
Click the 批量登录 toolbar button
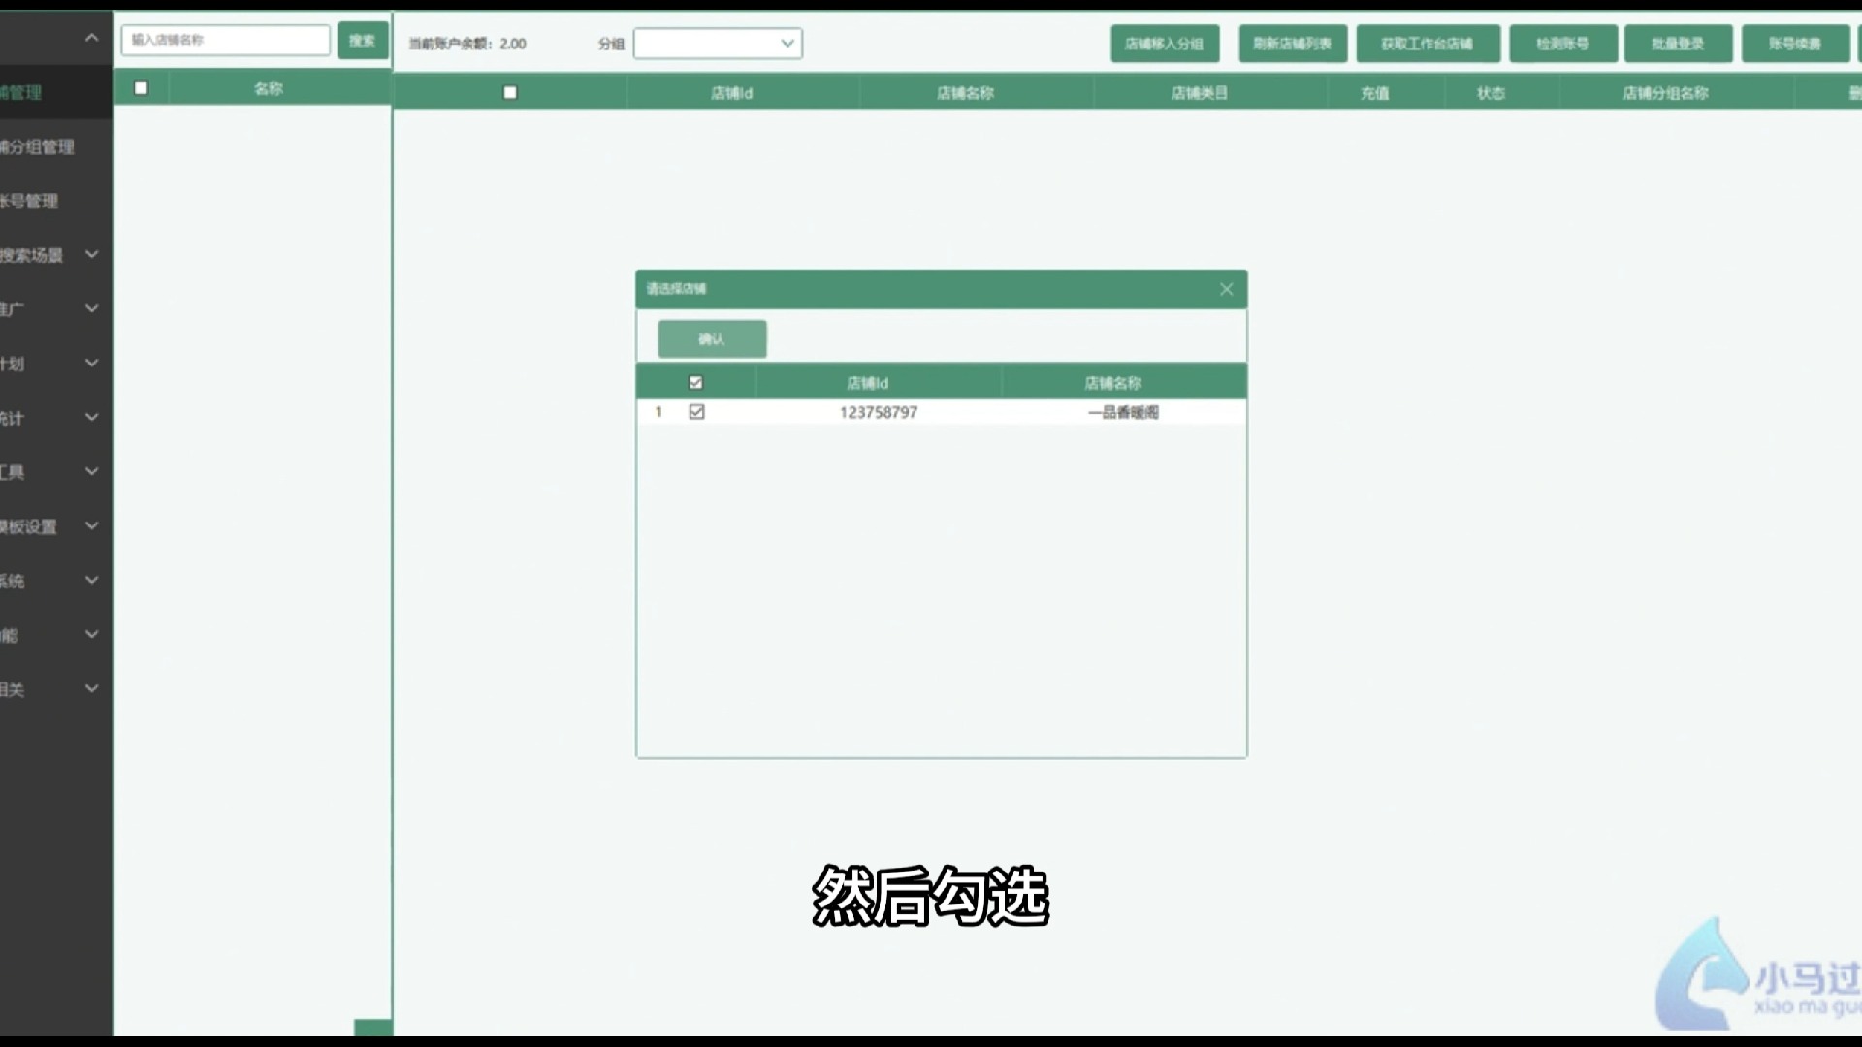point(1678,44)
